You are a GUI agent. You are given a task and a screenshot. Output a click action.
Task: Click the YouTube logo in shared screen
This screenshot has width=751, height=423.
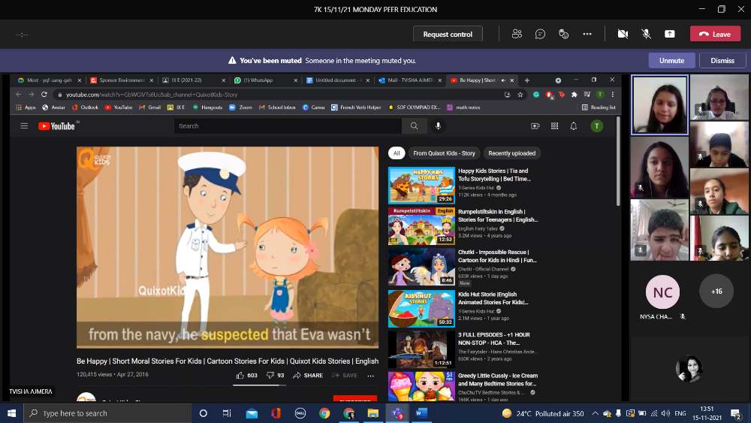click(x=56, y=126)
